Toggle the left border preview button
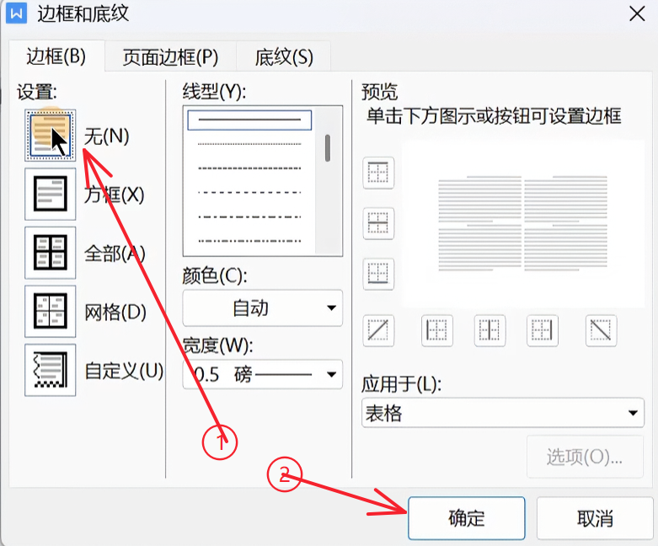658x546 pixels. pyautogui.click(x=437, y=330)
